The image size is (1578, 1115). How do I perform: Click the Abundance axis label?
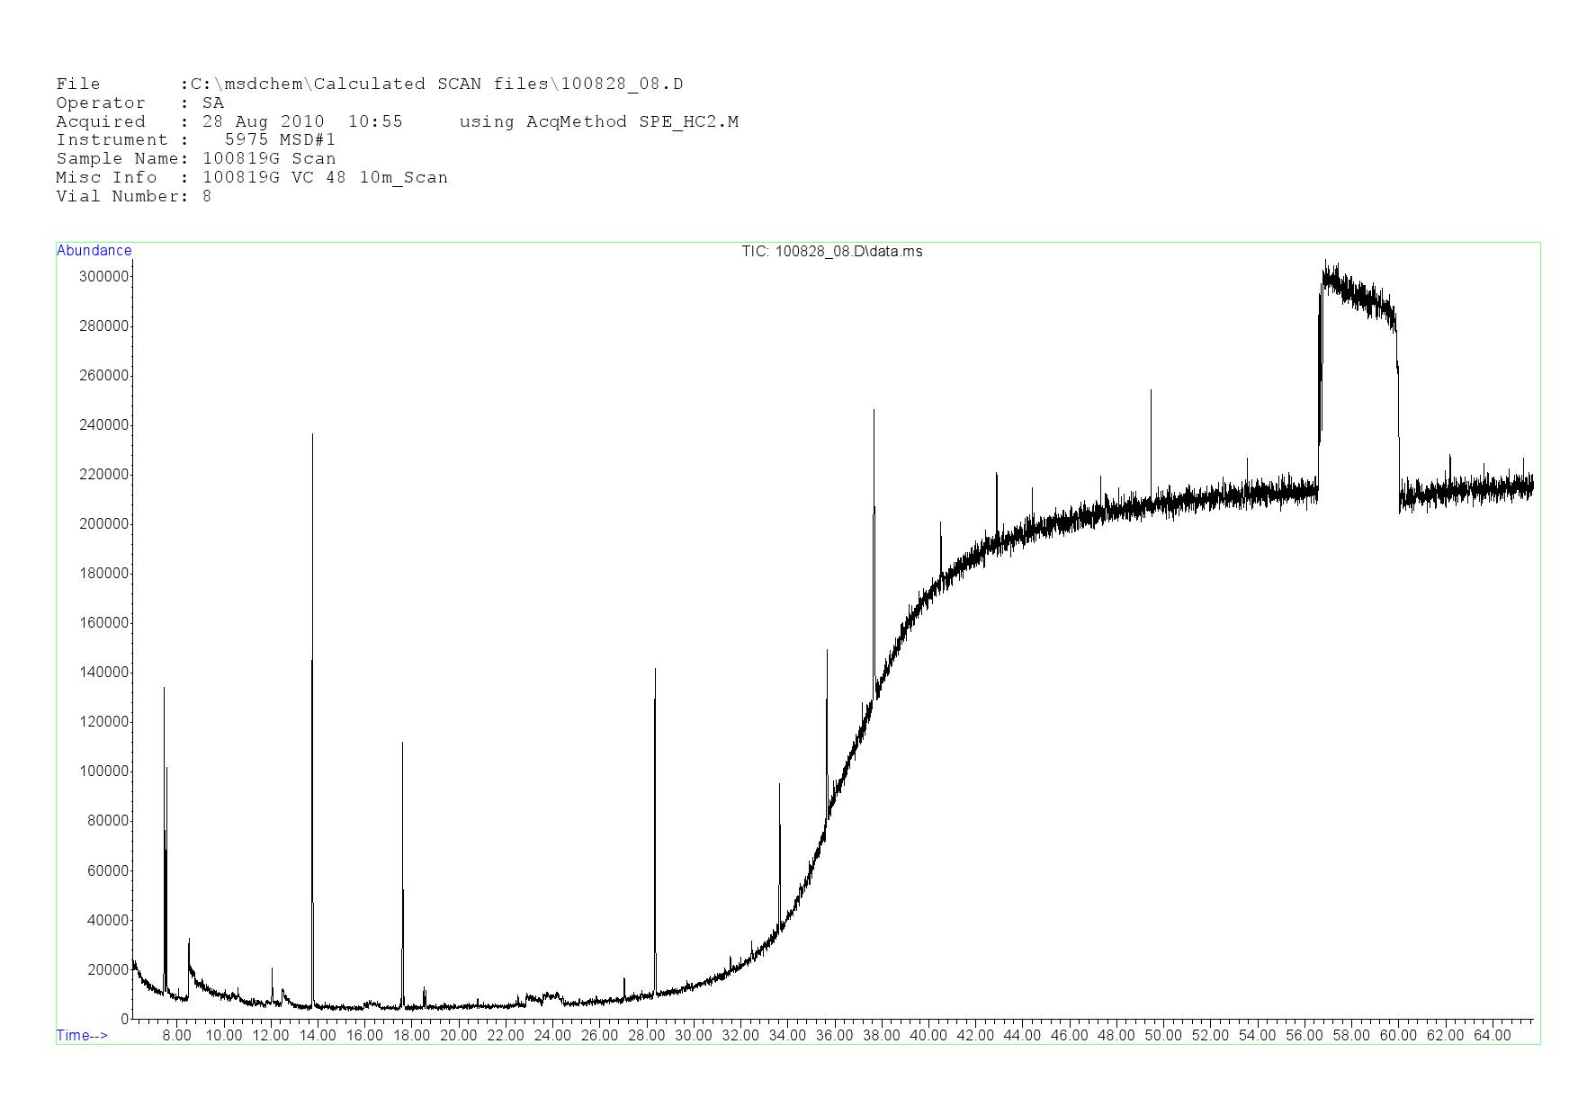click(94, 251)
